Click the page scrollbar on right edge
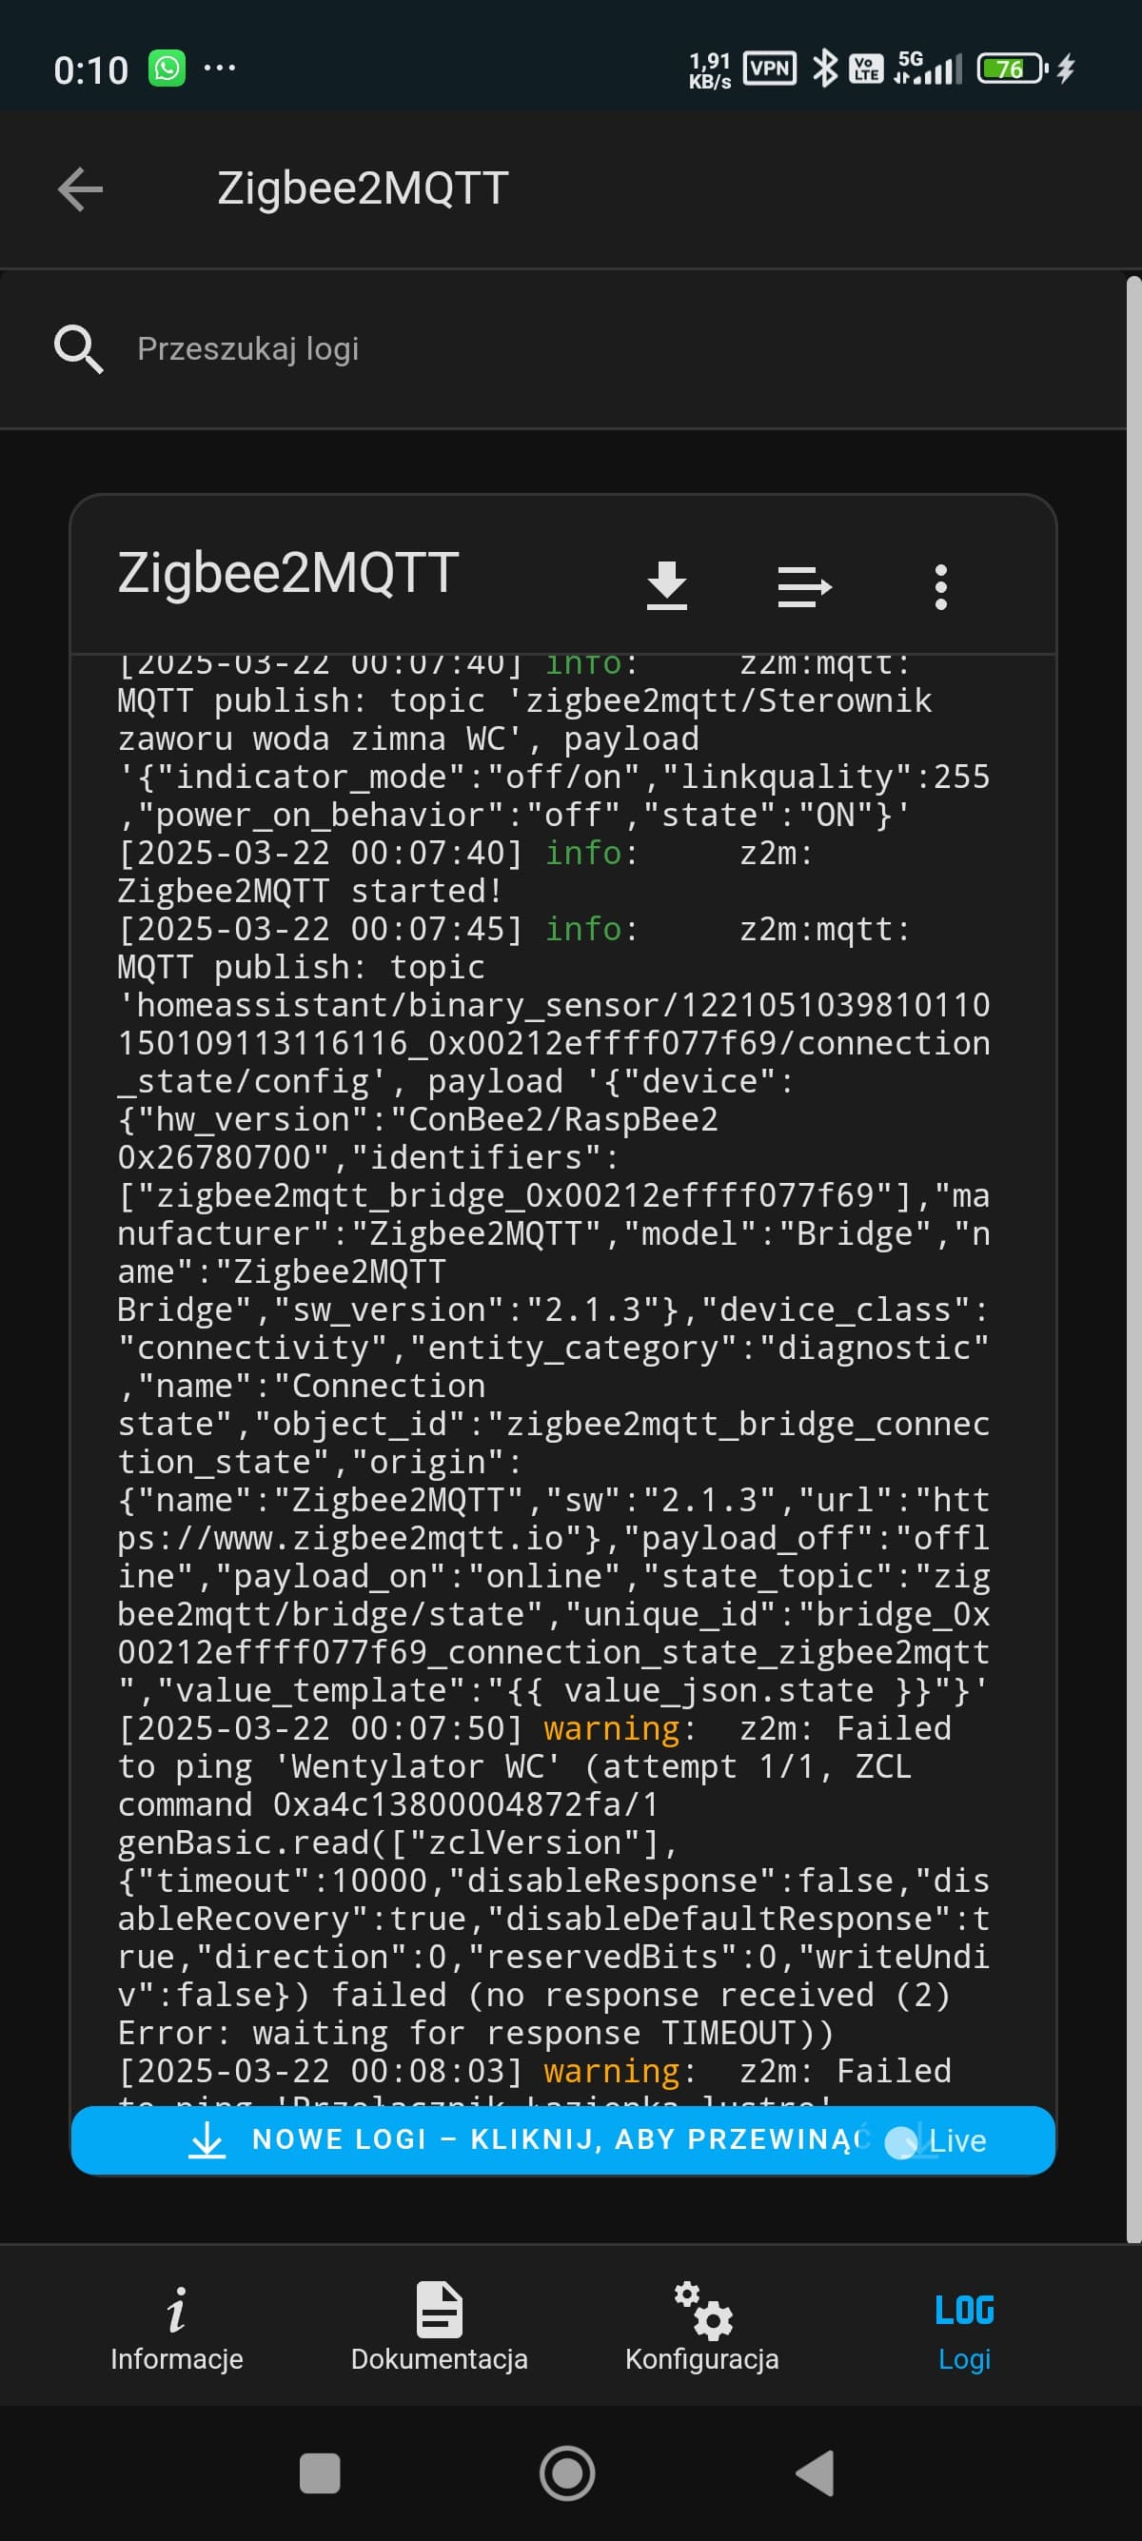Viewport: 1142px width, 2541px height. click(x=1134, y=1261)
